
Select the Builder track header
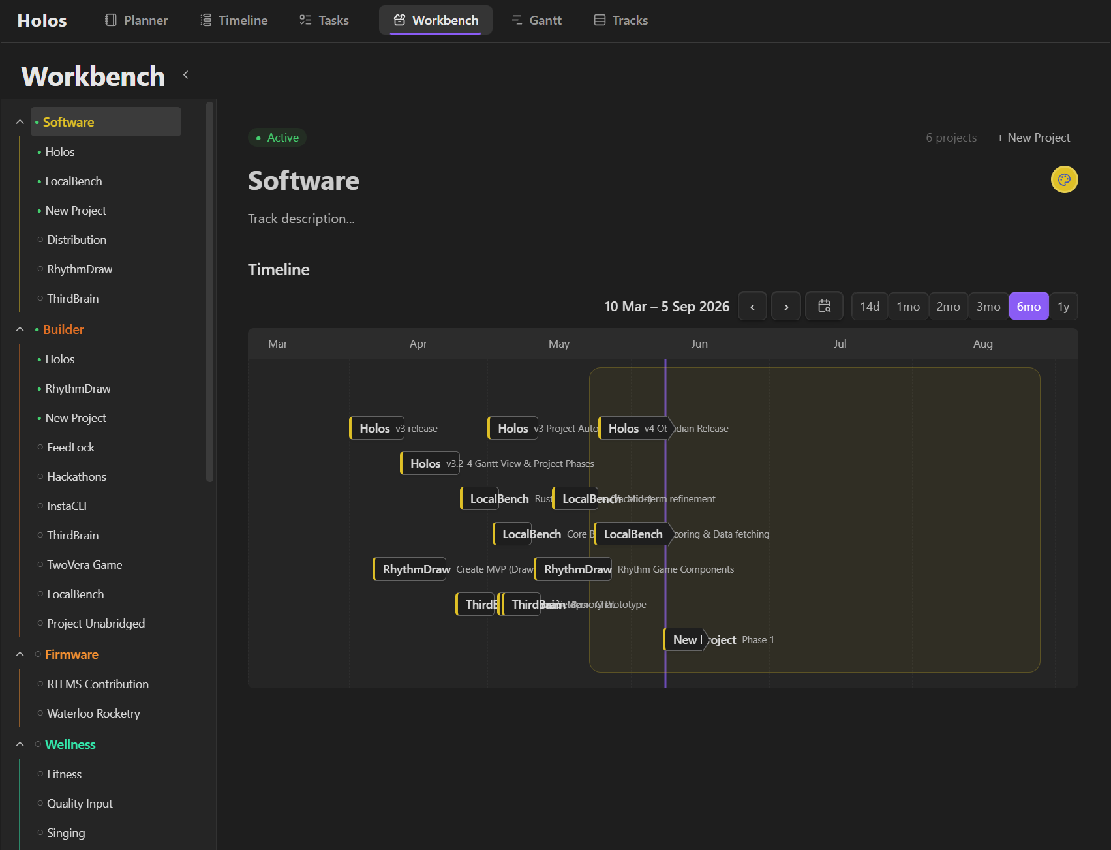[x=63, y=329]
